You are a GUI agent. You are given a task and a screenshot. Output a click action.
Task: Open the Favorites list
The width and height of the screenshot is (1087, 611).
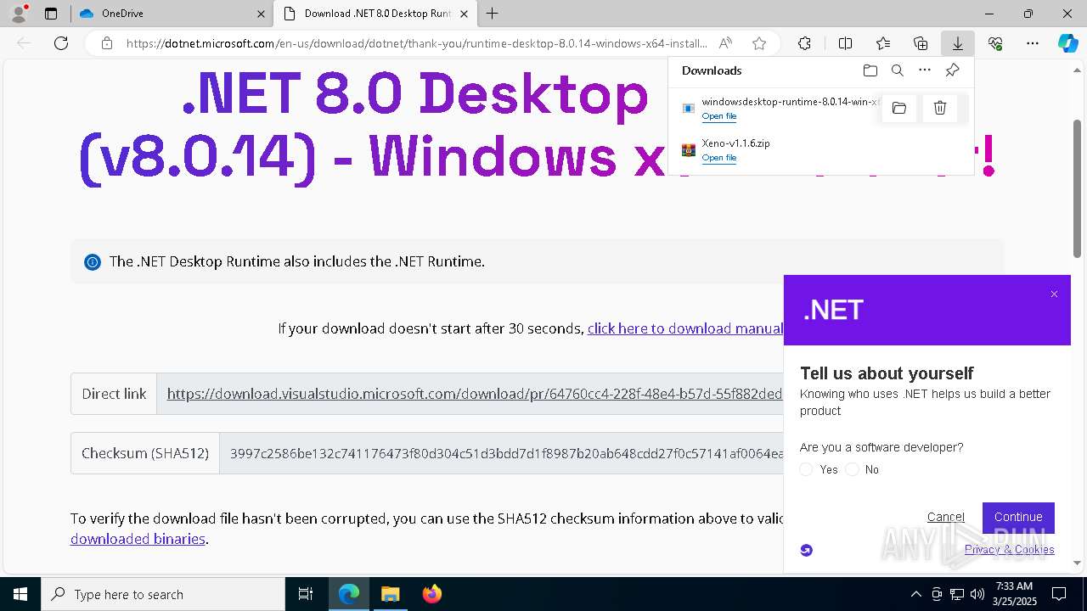tap(883, 43)
